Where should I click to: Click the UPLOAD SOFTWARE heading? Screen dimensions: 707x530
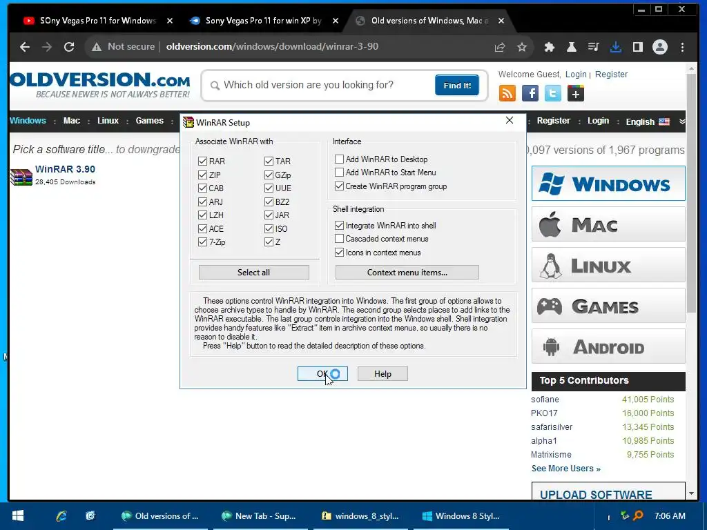pos(596,494)
